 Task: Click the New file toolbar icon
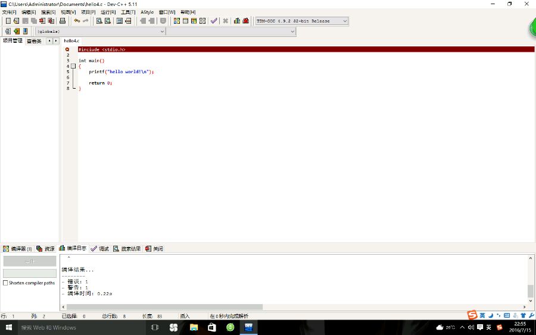pos(8,21)
